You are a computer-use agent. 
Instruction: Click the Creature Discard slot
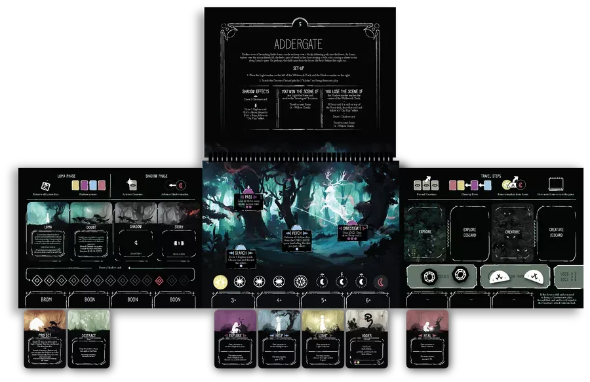(x=556, y=233)
